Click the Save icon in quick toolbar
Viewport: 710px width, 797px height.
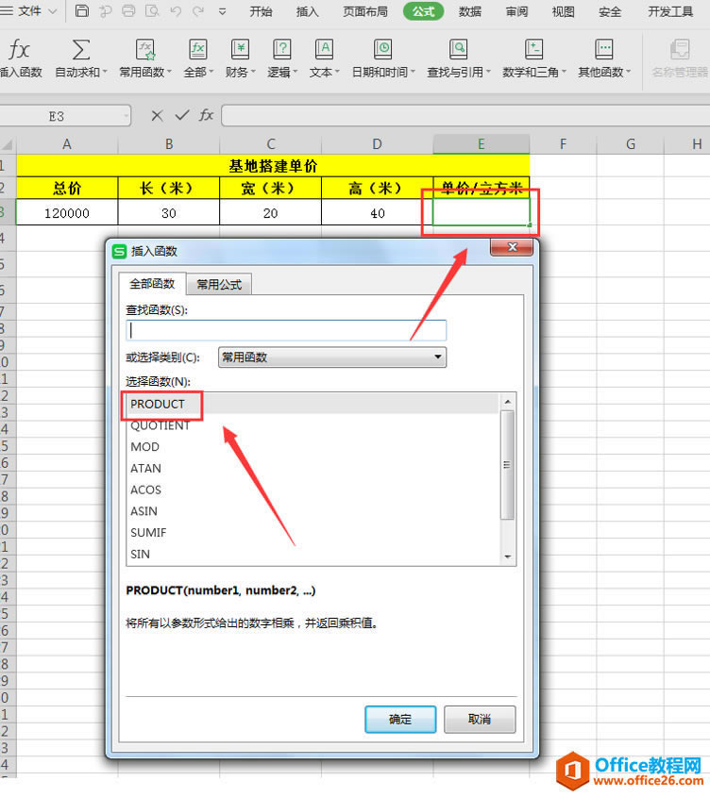pos(82,10)
